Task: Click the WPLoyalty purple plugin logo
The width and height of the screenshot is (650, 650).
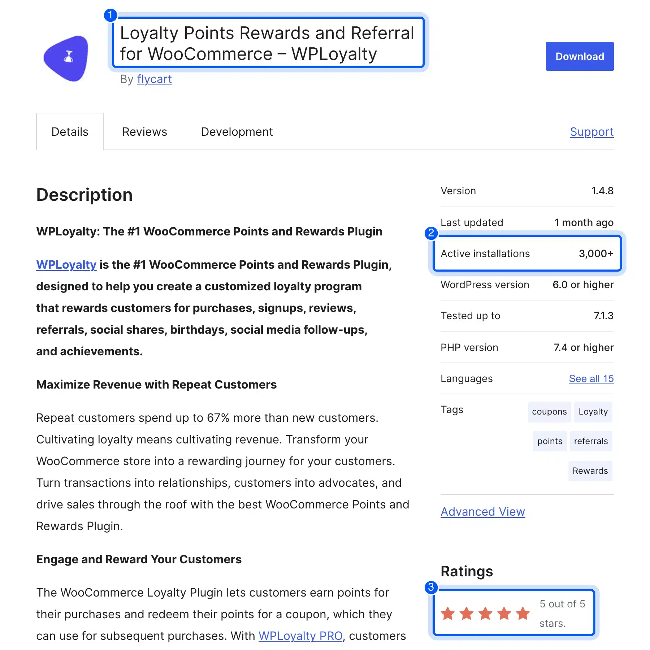Action: (66, 58)
